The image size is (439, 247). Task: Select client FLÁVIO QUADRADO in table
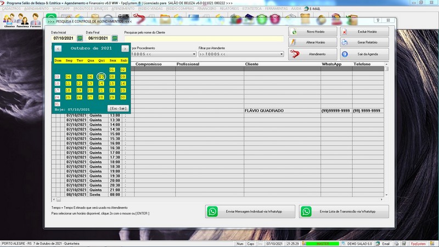[x=264, y=111]
